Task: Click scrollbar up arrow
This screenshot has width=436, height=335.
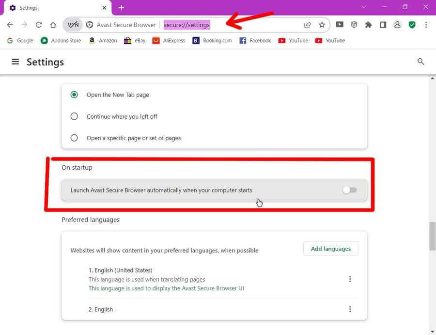Action: 433,79
